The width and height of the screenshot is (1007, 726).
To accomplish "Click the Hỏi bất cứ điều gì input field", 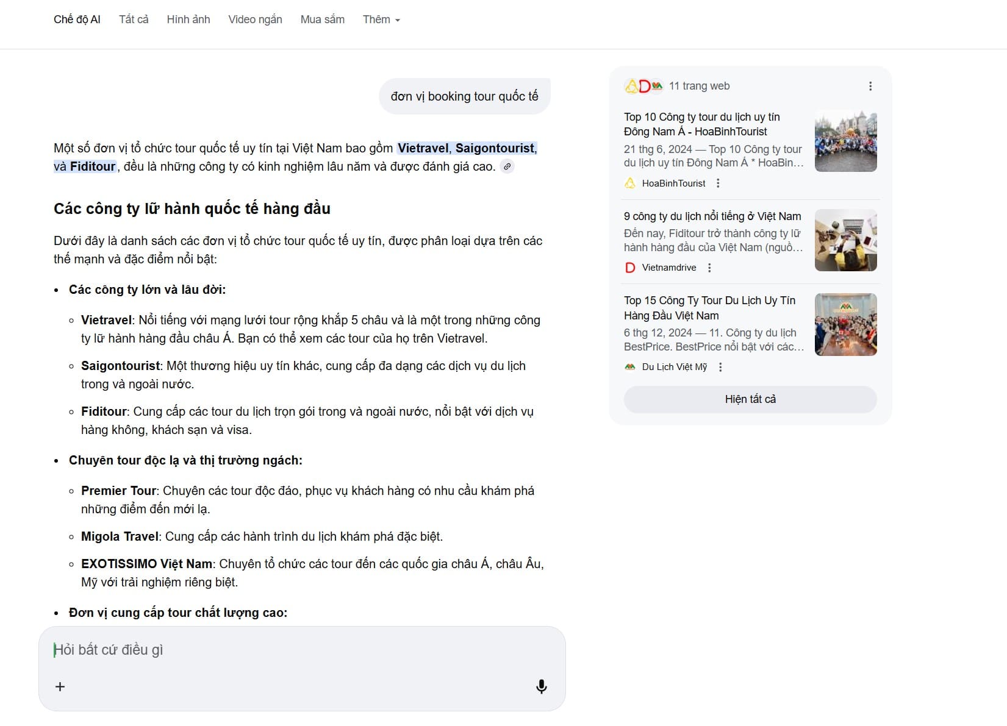I will (x=302, y=650).
